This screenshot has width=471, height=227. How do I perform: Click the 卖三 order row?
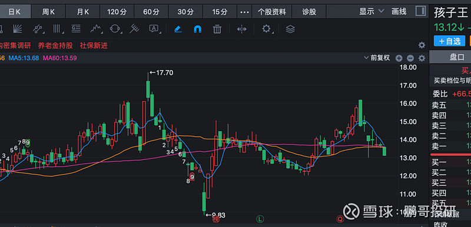[x=450, y=126]
